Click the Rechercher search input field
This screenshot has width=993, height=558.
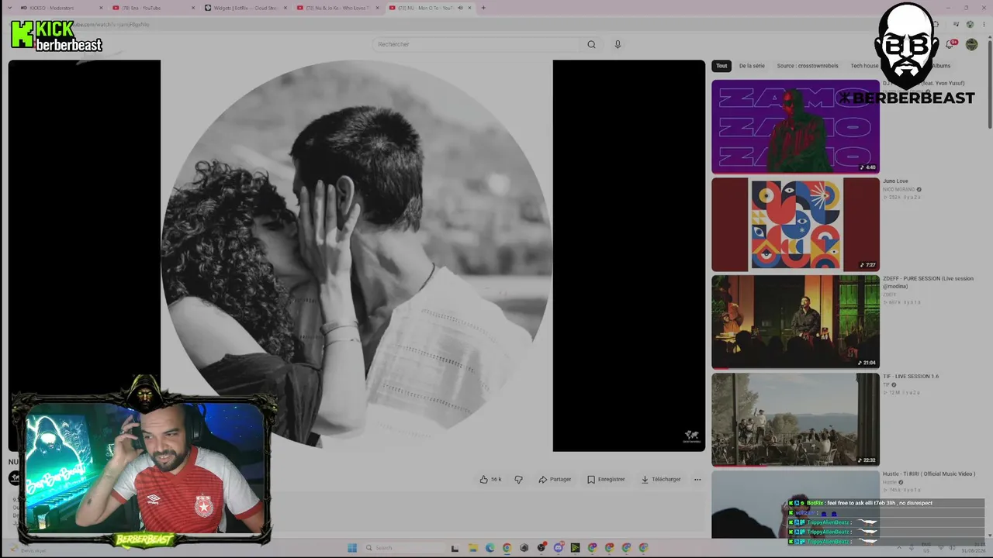pos(476,44)
